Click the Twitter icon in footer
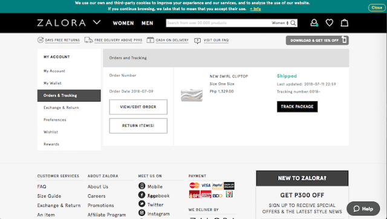The height and width of the screenshot is (219, 387). click(141, 204)
